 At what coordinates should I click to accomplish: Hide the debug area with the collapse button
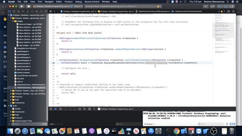tap(51, 109)
